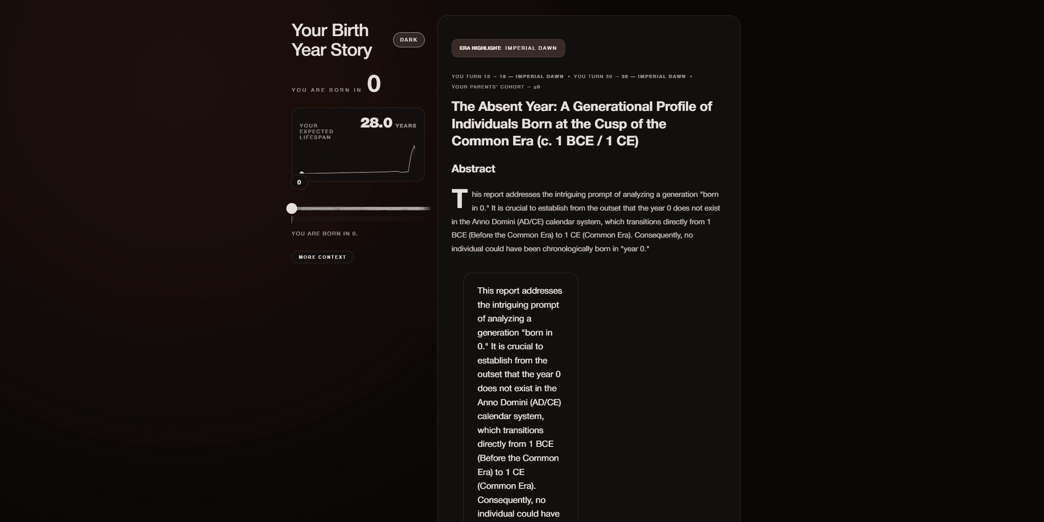Select the '0' year badge below the chart
The height and width of the screenshot is (522, 1044).
(x=298, y=182)
